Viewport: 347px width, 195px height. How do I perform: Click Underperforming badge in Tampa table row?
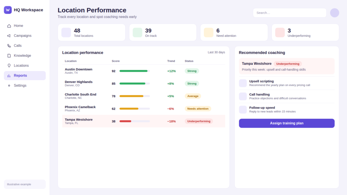[199, 122]
